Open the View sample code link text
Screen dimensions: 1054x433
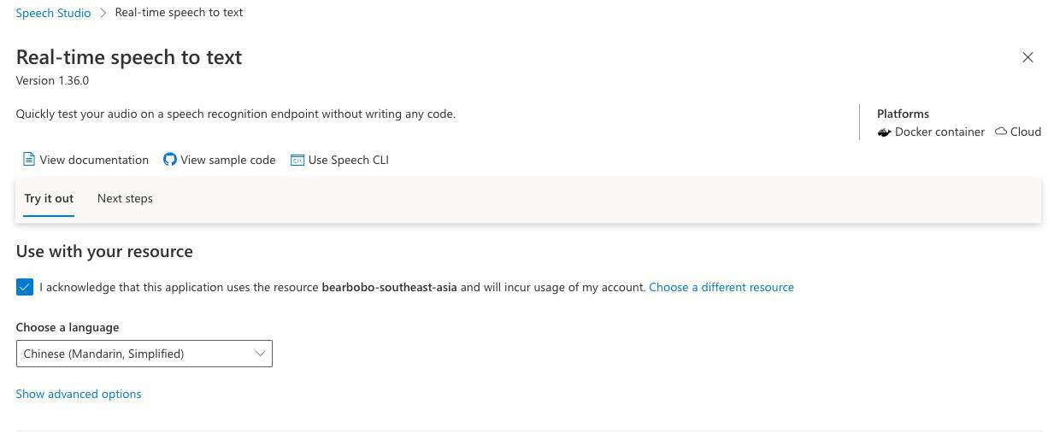click(228, 160)
